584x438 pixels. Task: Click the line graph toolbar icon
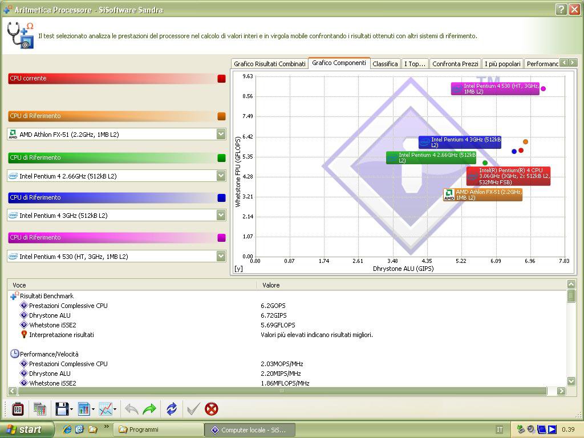click(105, 409)
